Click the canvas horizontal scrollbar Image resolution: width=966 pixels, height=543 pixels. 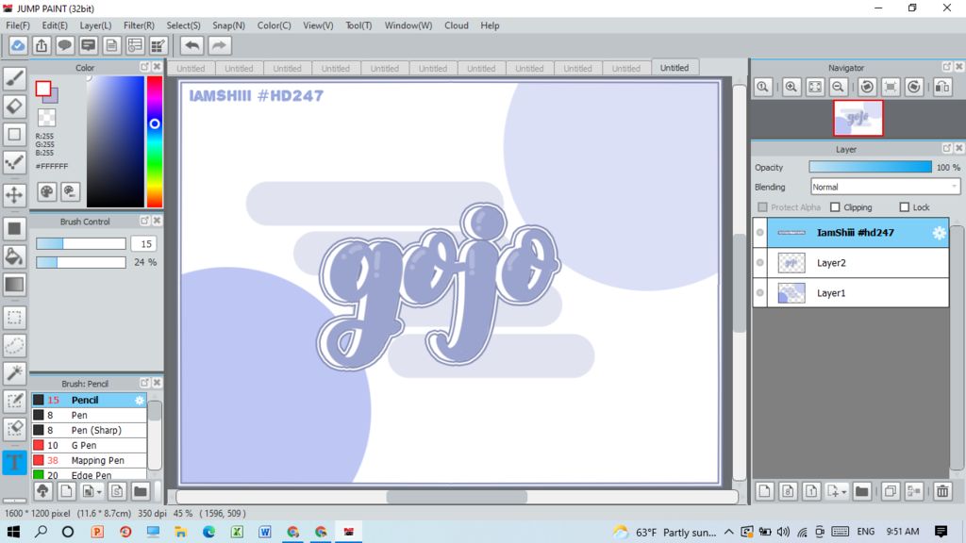coord(457,497)
